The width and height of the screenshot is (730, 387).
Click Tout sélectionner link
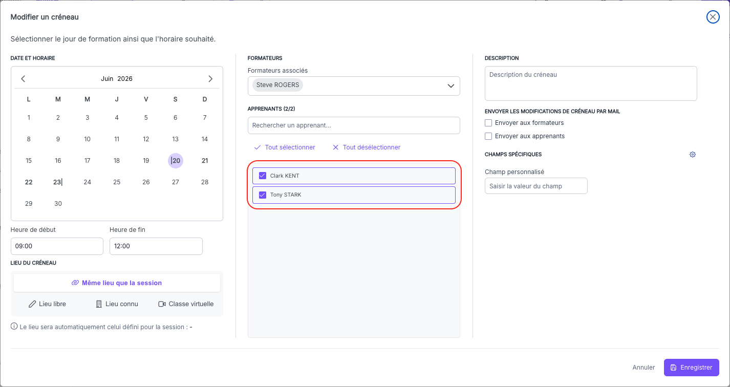[x=285, y=147]
